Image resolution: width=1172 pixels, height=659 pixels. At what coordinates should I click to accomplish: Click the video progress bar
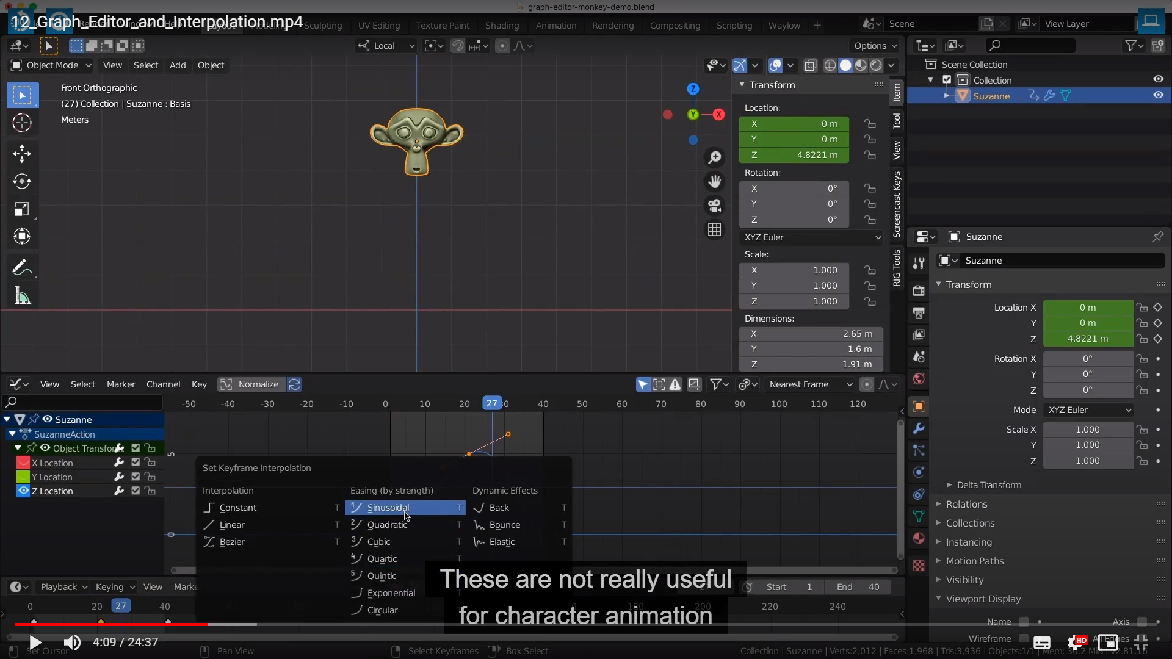pos(427,624)
